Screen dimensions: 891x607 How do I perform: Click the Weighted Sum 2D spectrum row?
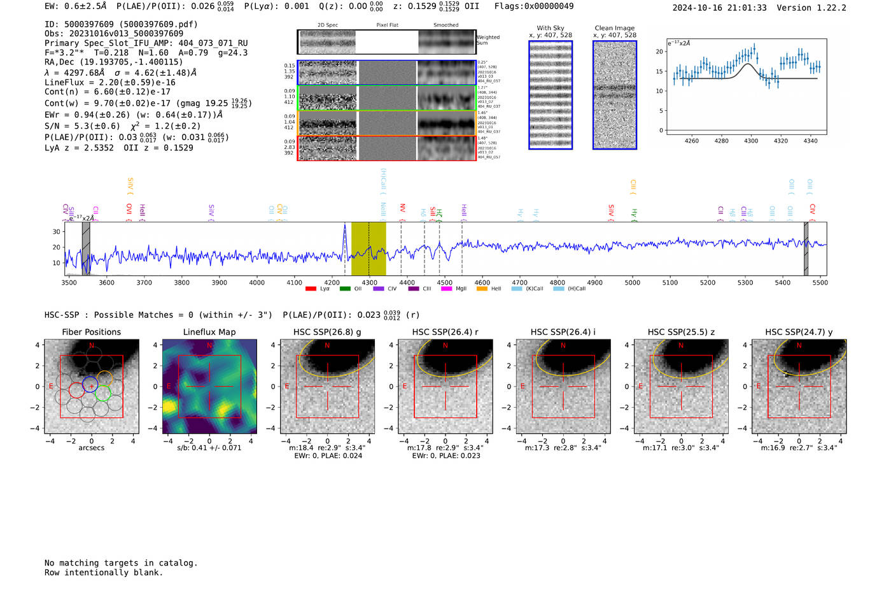pyautogui.click(x=386, y=42)
